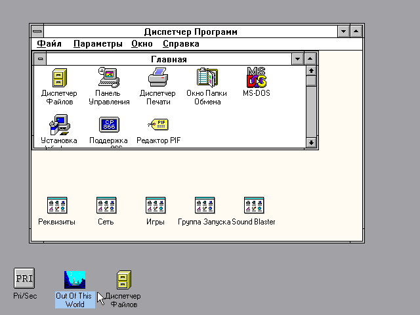
Task: Click the Главная vertical scrollbar thumb
Action: click(311, 81)
